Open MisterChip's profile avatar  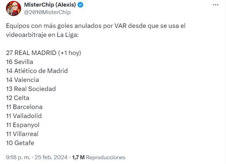pyautogui.click(x=14, y=8)
